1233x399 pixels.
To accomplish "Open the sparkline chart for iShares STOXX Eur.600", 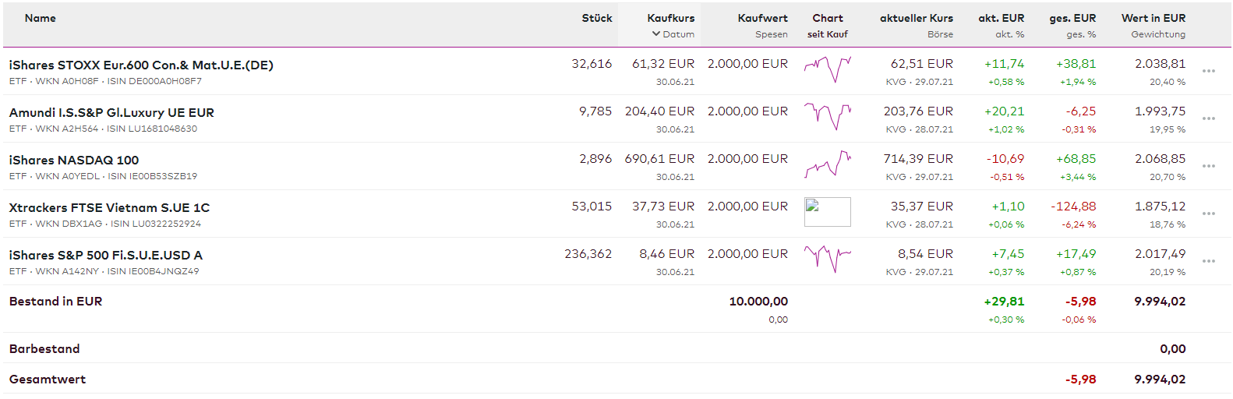I will 827,69.
